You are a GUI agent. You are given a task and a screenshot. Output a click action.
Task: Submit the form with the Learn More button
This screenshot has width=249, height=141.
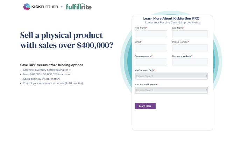click(x=145, y=106)
